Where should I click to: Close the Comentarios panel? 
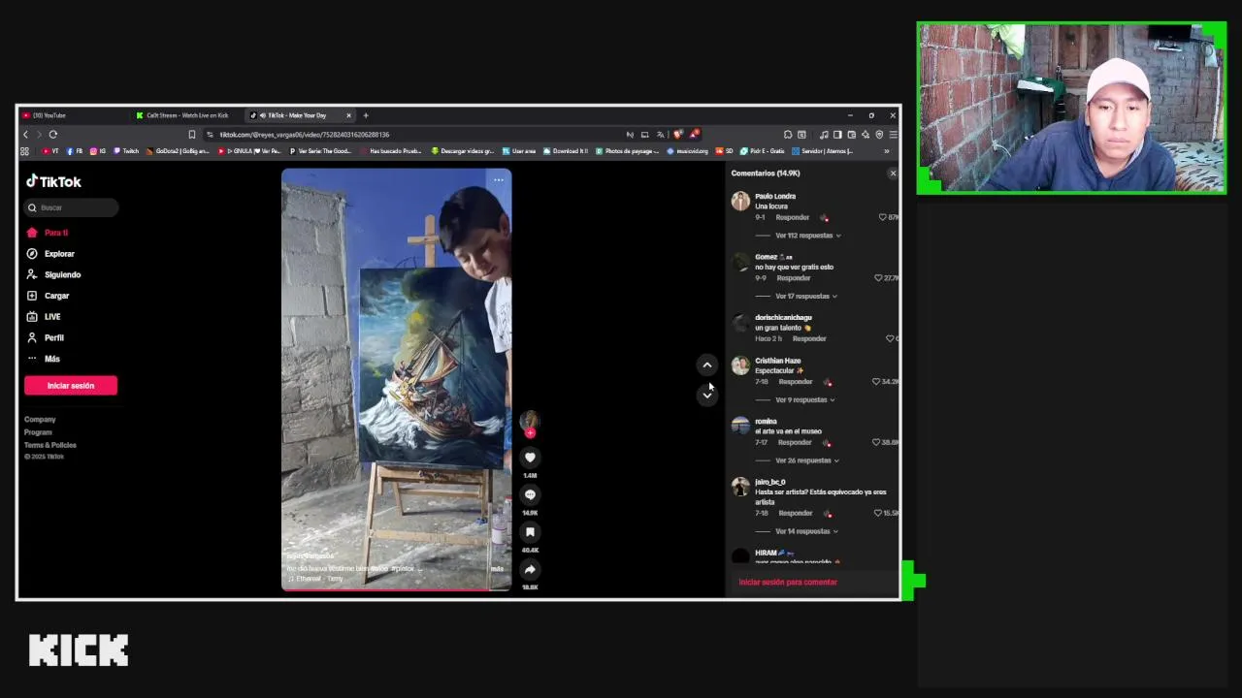click(x=893, y=174)
